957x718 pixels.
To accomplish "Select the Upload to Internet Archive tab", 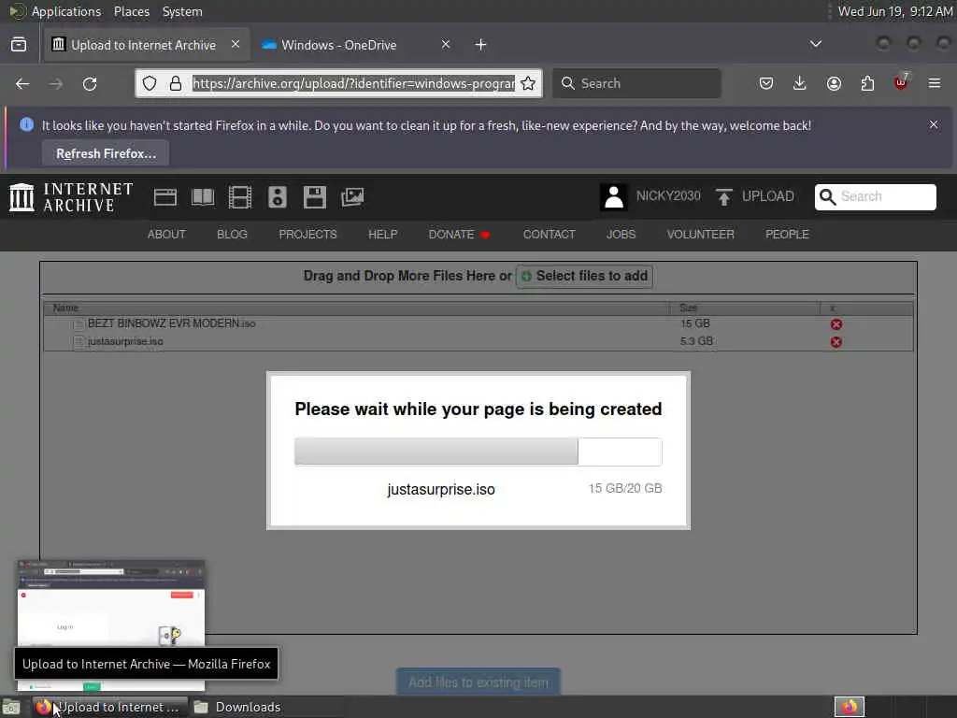I will tap(147, 45).
